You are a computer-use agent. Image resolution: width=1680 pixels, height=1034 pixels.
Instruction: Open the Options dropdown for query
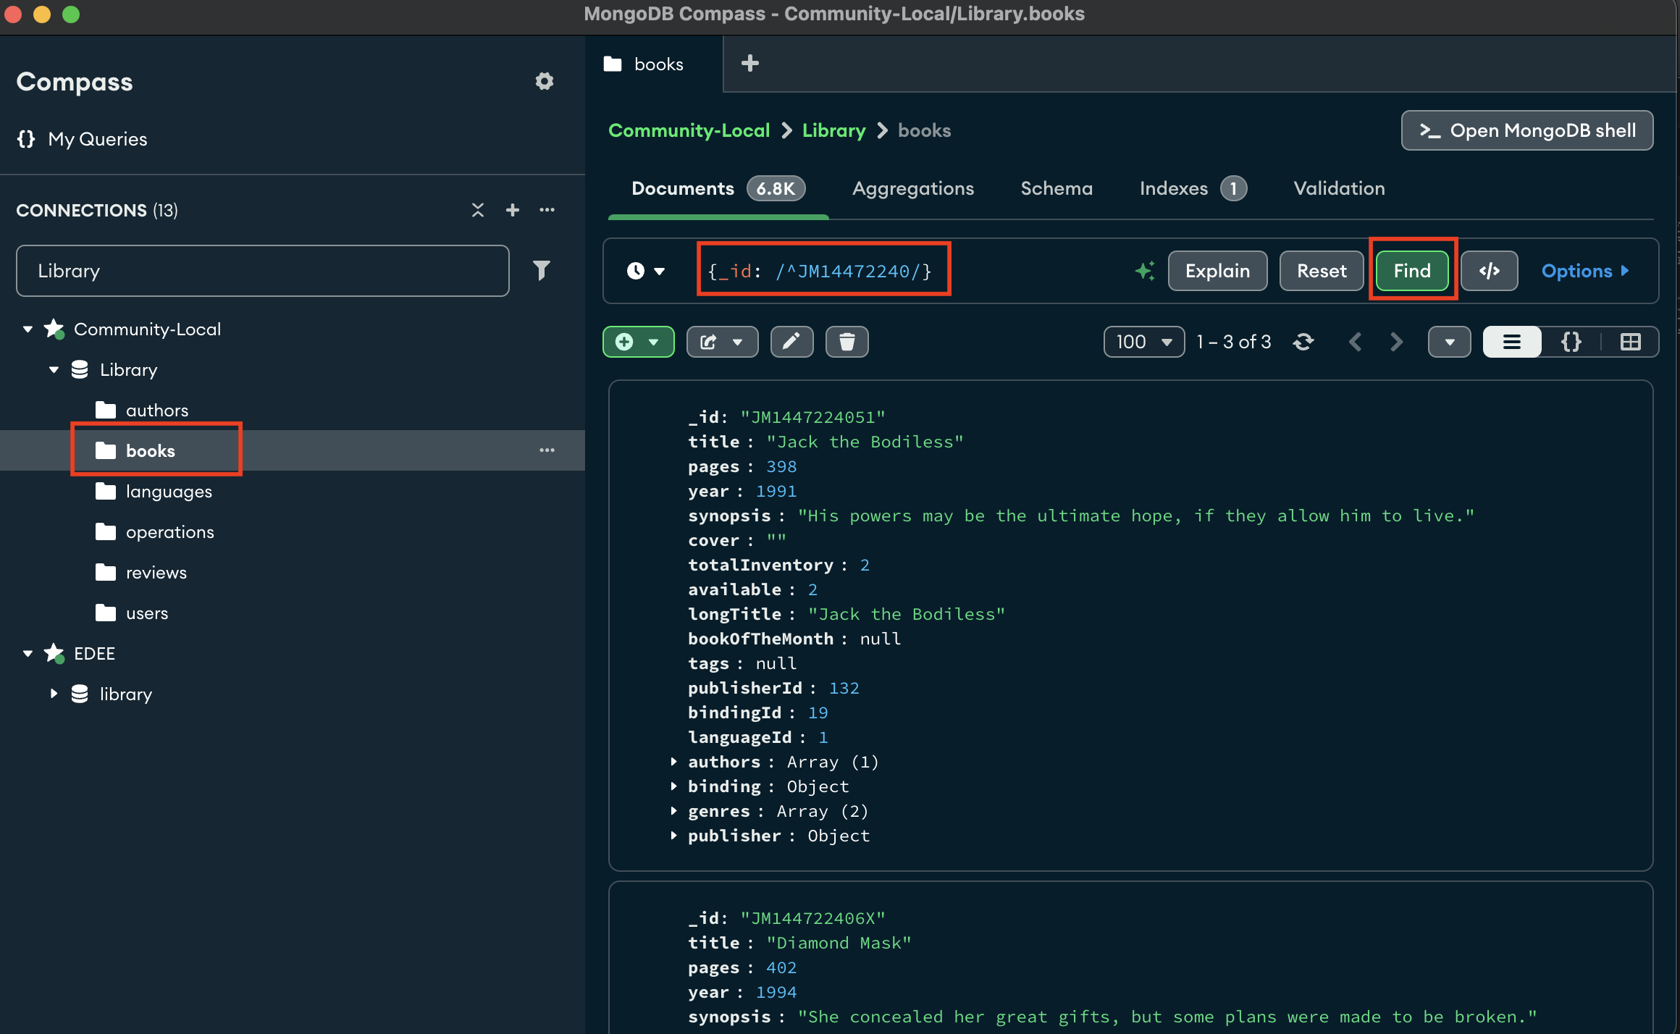[1587, 270]
